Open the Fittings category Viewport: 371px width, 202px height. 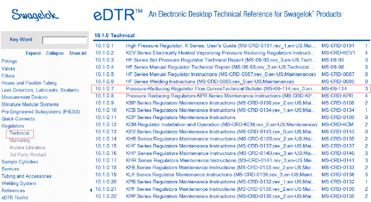(9, 61)
